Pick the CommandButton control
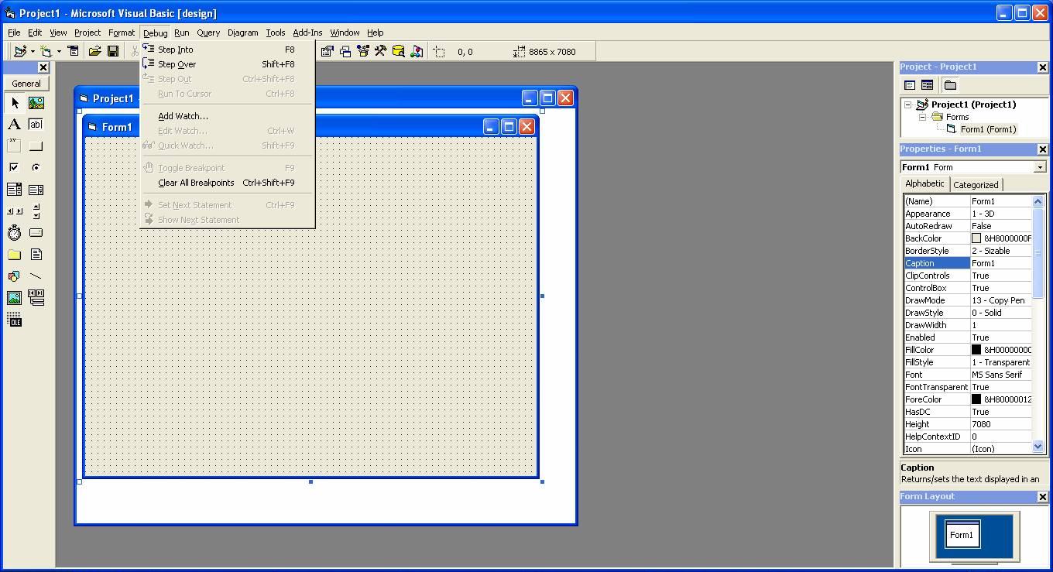 pyautogui.click(x=36, y=146)
